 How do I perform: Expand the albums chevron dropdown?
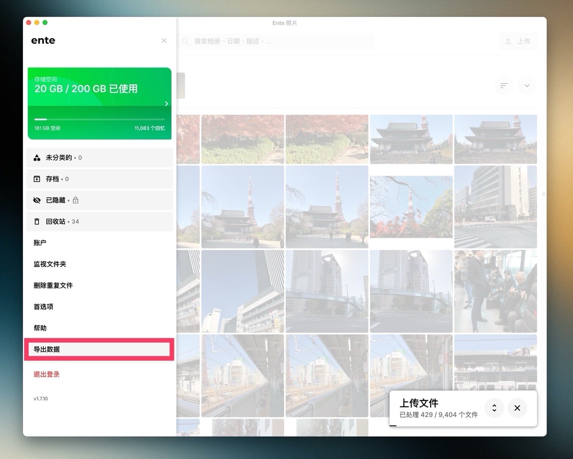coord(527,86)
